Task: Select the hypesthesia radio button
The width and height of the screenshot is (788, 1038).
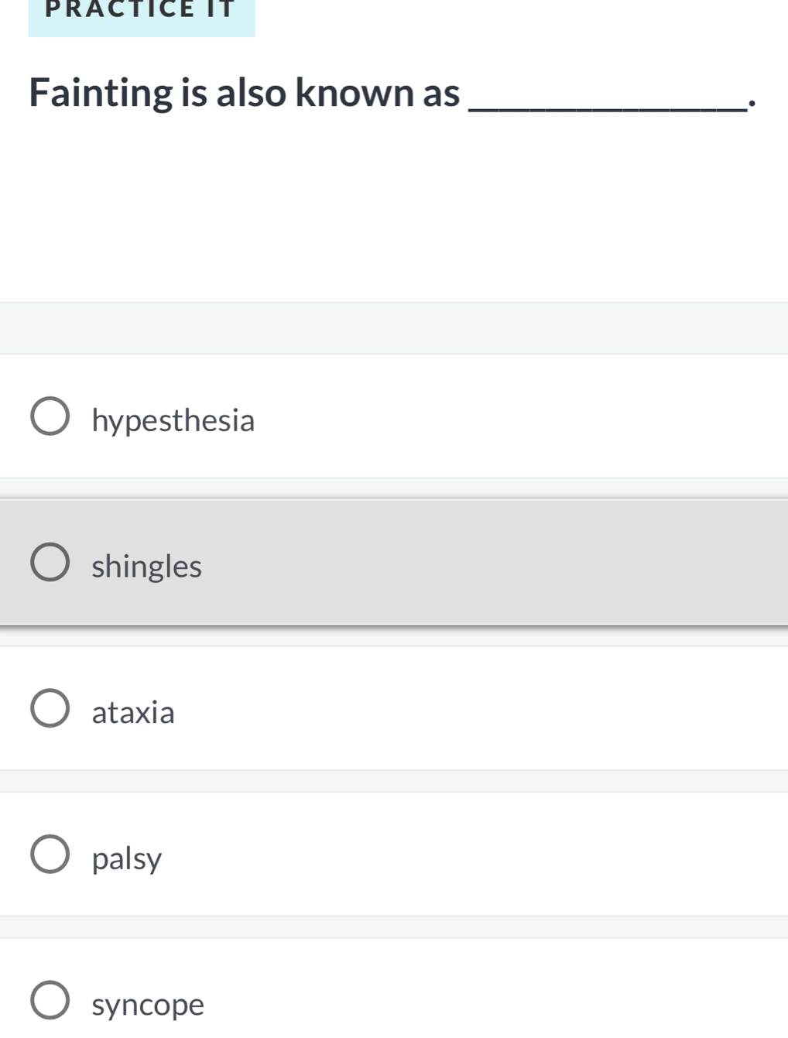Action: [50, 417]
